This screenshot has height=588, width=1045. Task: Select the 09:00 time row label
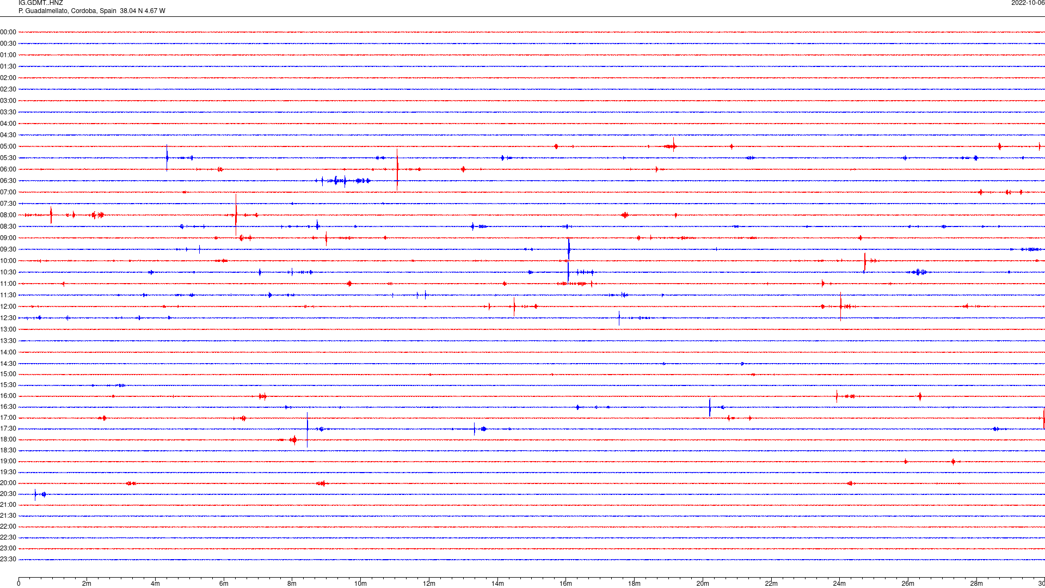(8, 238)
